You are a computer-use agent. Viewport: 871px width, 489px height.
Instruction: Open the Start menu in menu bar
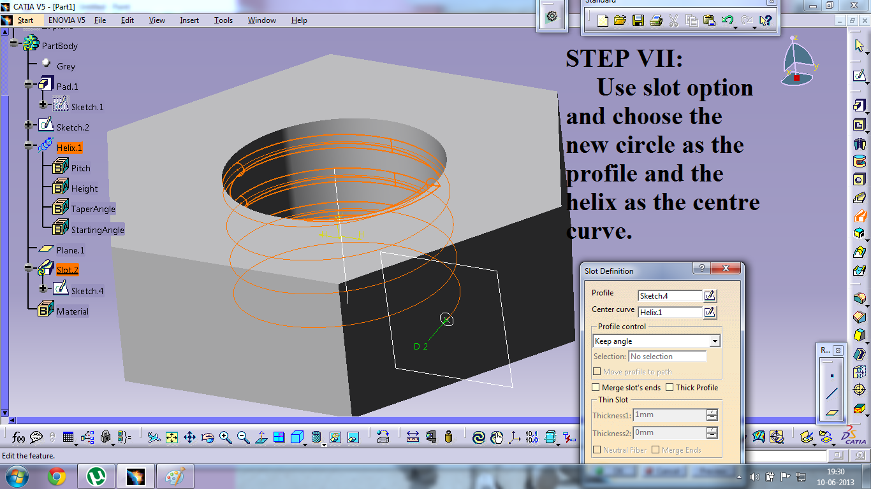tap(26, 20)
